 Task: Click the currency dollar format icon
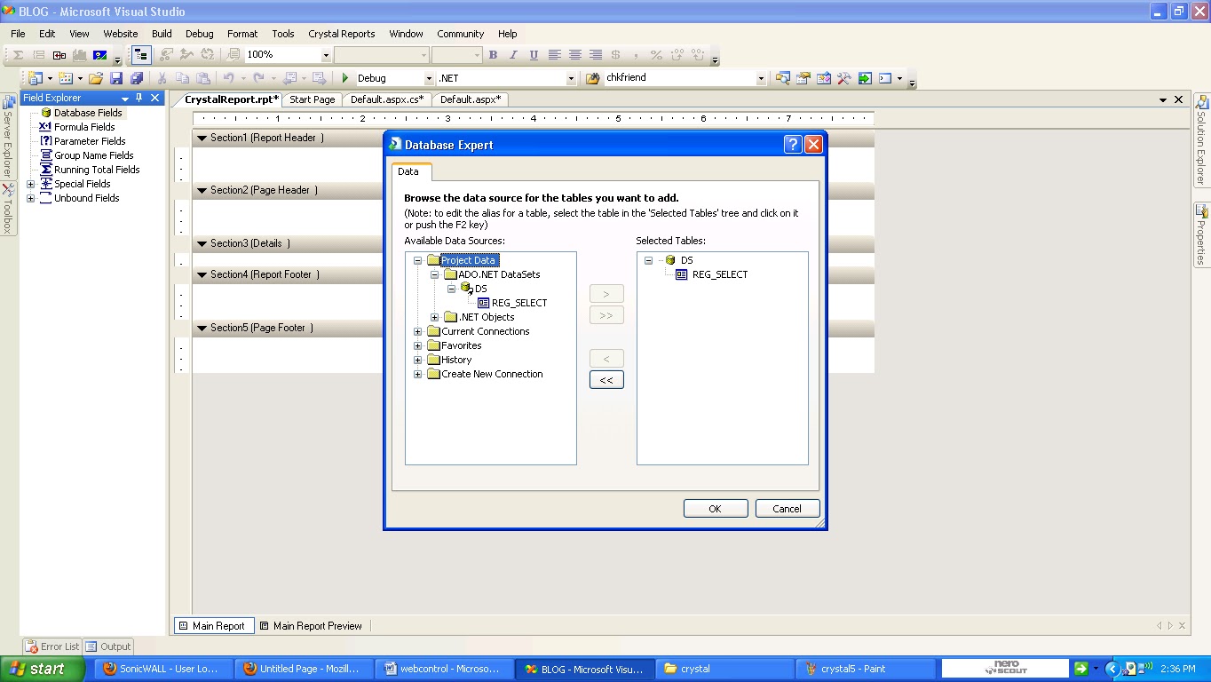click(616, 55)
